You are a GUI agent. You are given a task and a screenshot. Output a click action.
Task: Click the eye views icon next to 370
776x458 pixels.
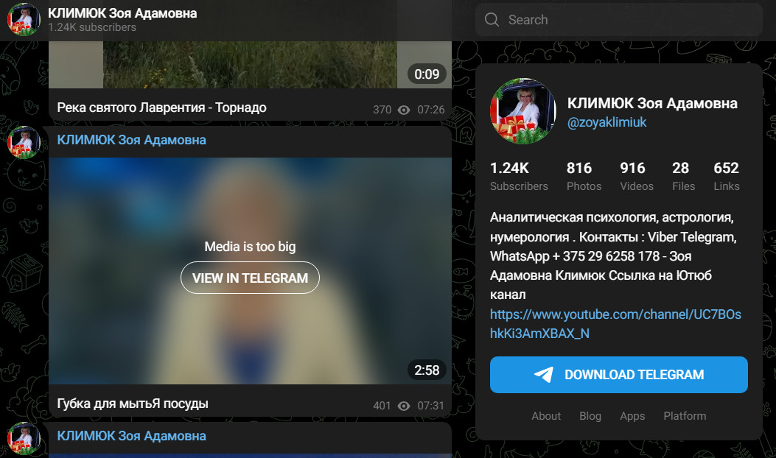(x=404, y=110)
